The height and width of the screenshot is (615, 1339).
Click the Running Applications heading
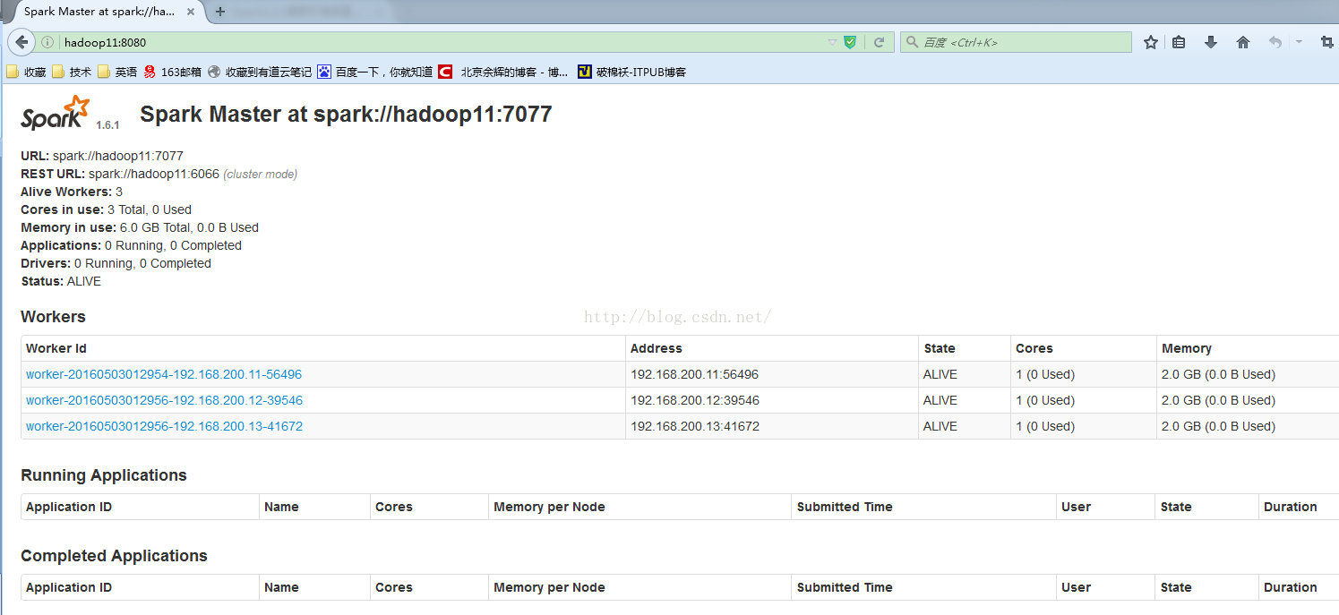(x=104, y=475)
